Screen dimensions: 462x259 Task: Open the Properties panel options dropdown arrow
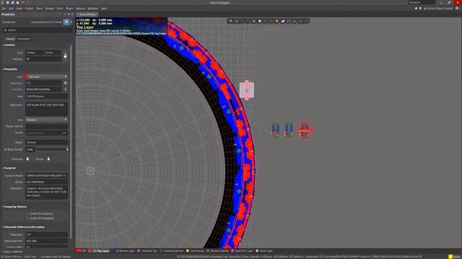click(x=65, y=14)
